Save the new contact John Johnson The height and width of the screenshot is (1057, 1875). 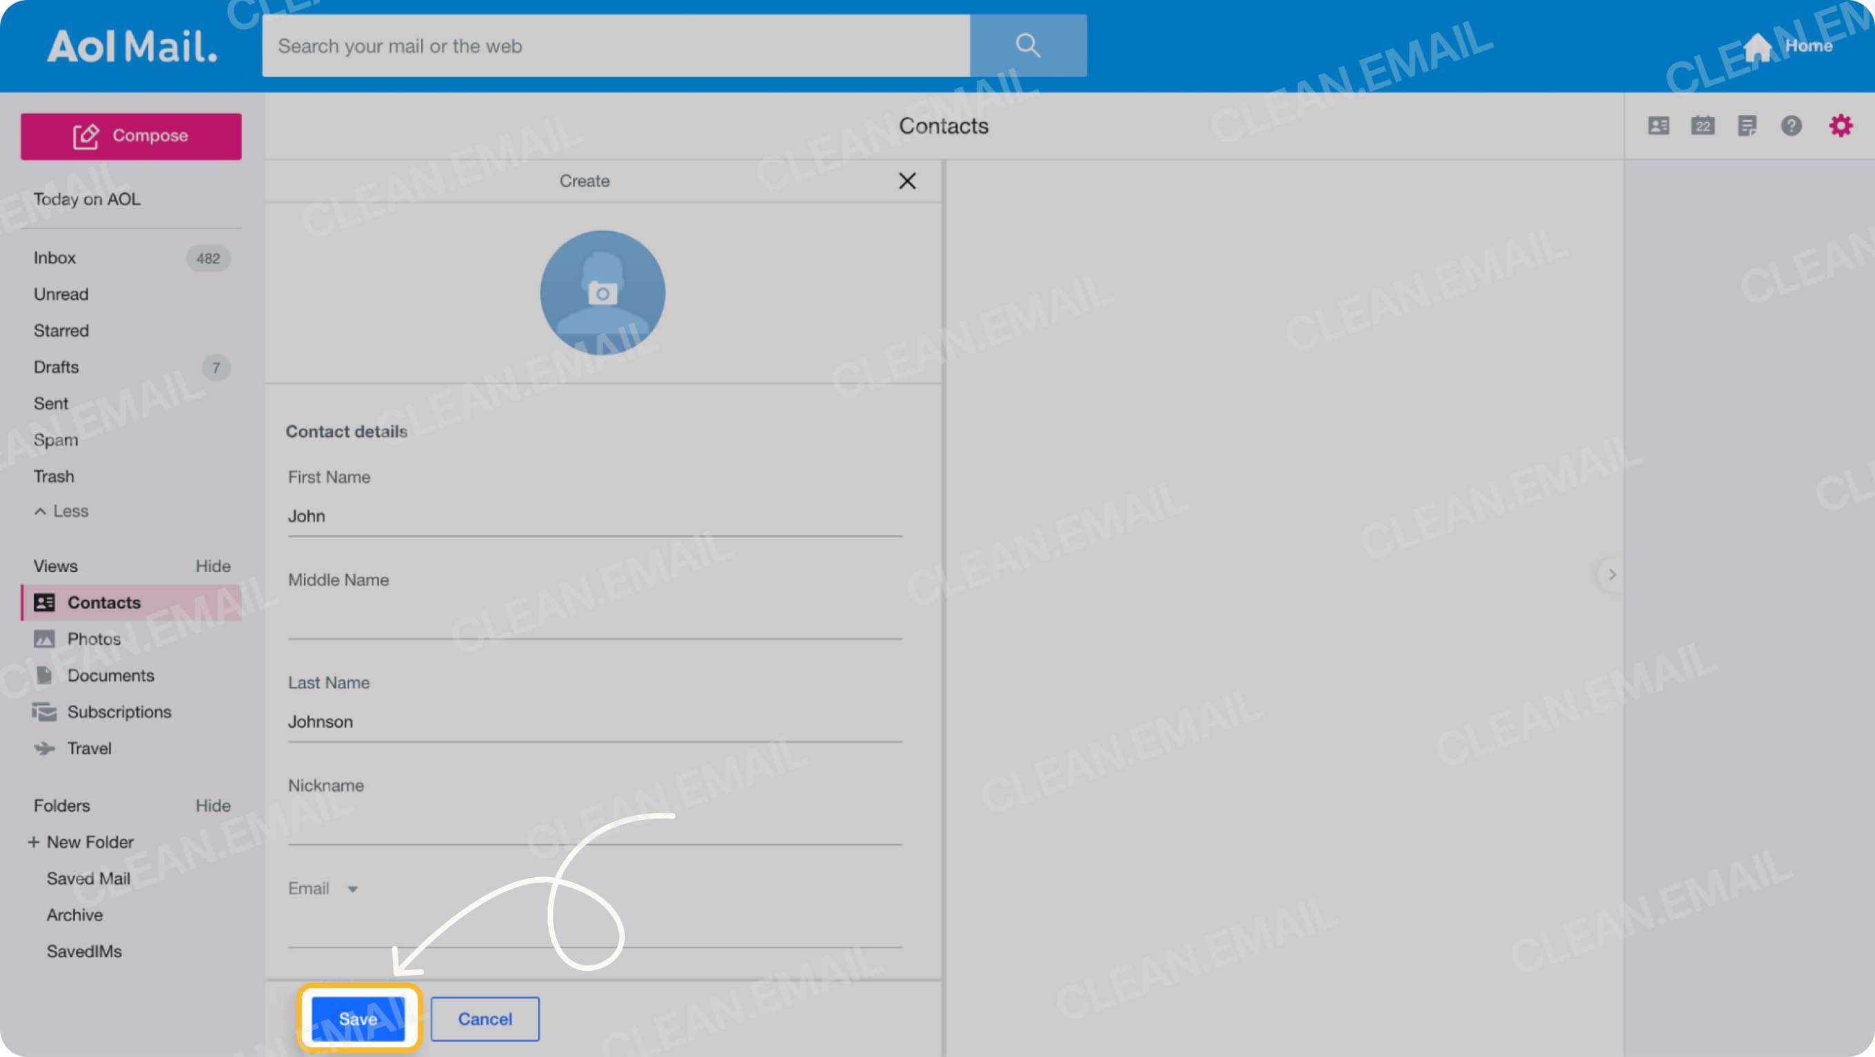(x=359, y=1018)
